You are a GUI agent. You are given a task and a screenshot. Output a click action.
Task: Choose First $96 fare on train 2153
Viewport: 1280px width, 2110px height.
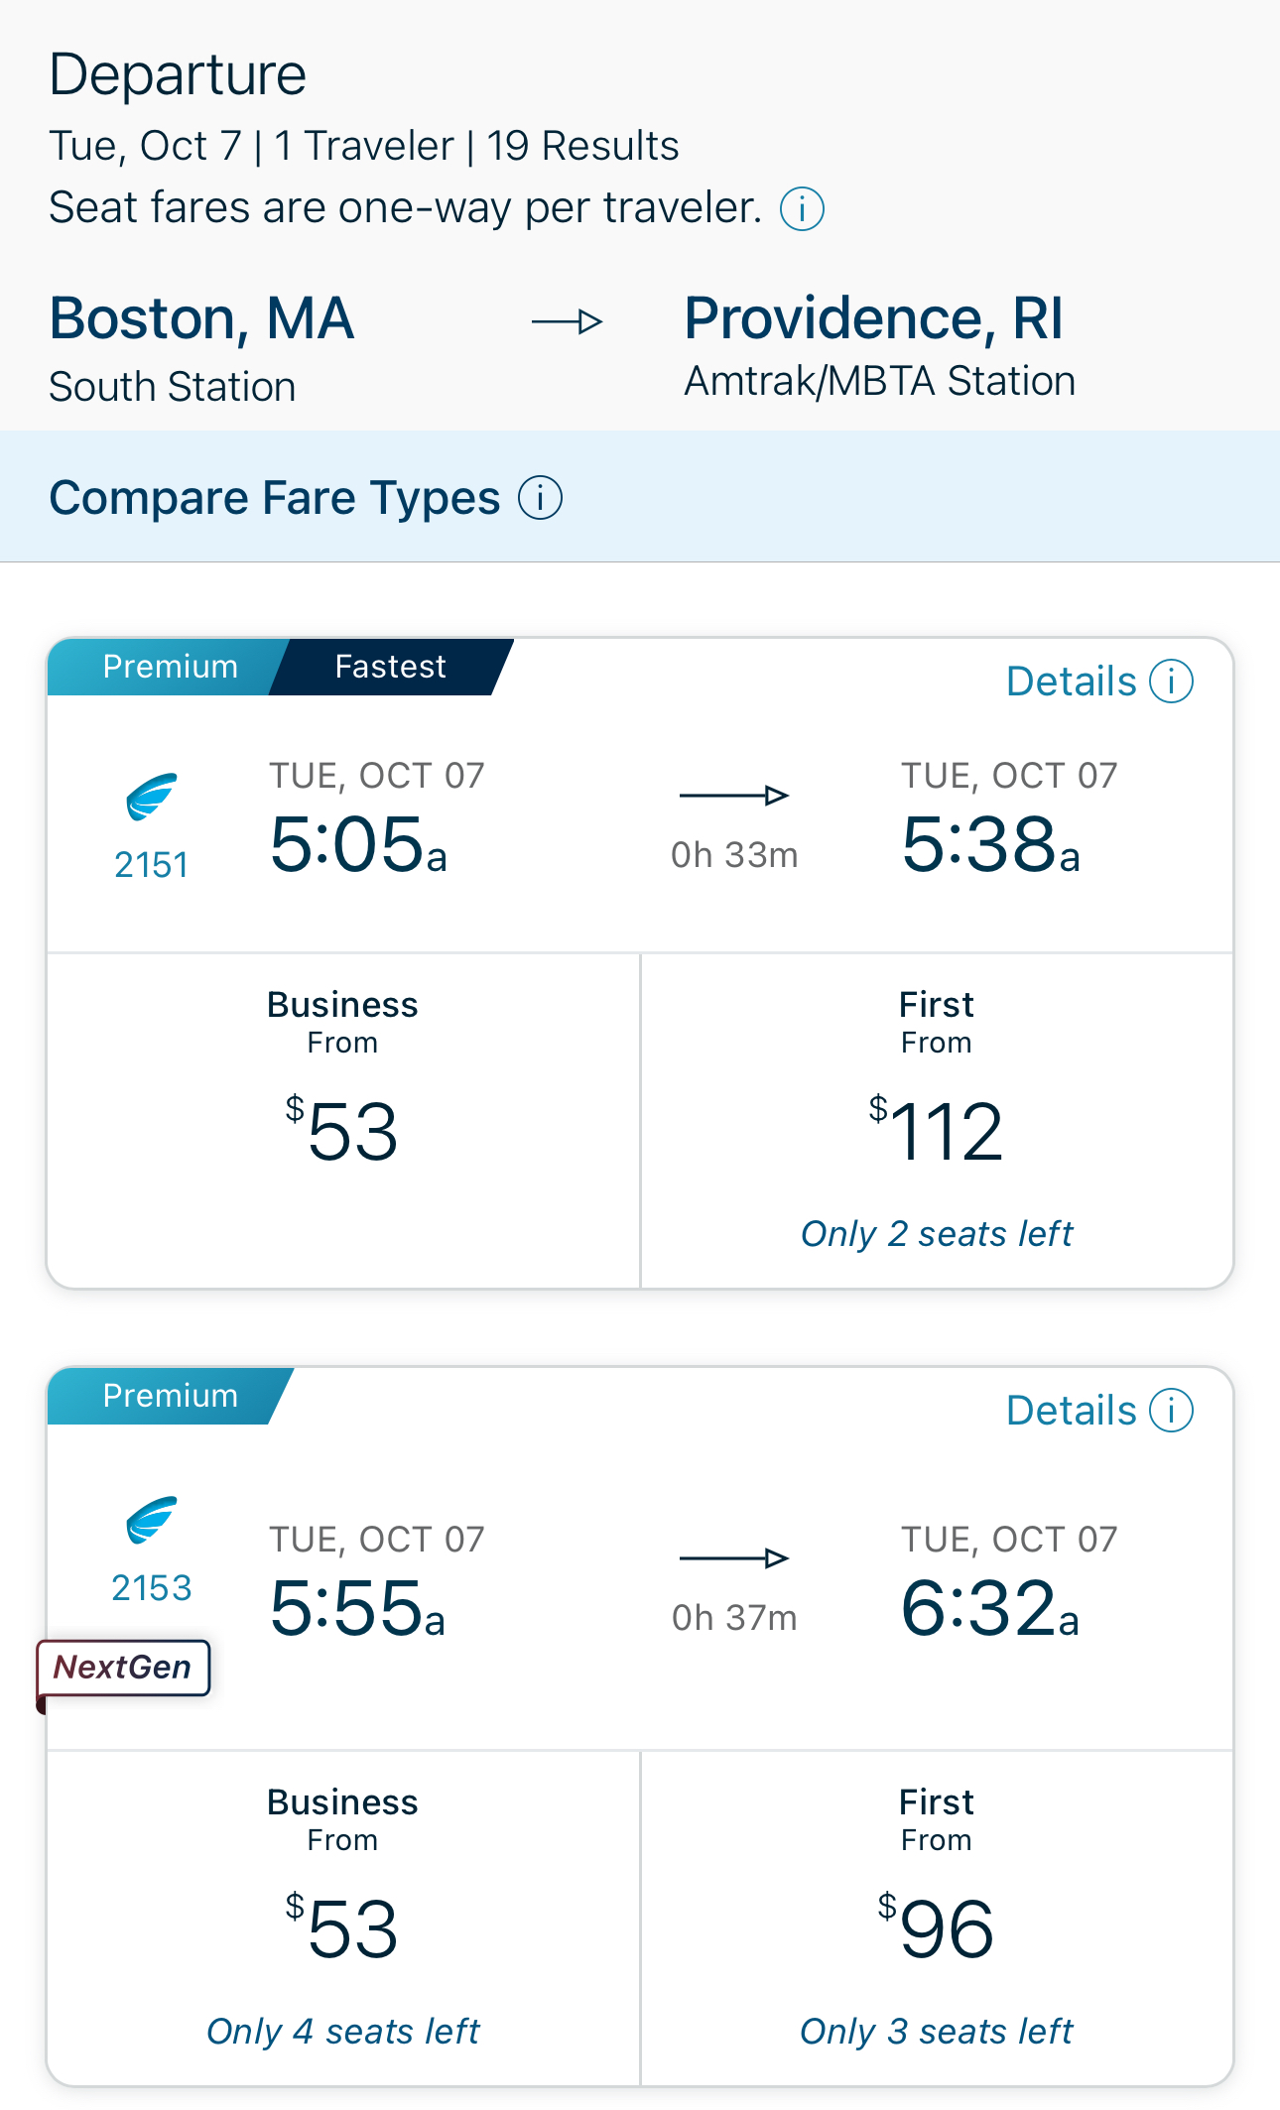(937, 1919)
